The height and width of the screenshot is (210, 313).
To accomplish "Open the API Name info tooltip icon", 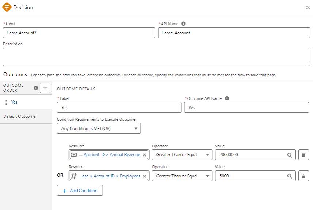I will [183, 23].
